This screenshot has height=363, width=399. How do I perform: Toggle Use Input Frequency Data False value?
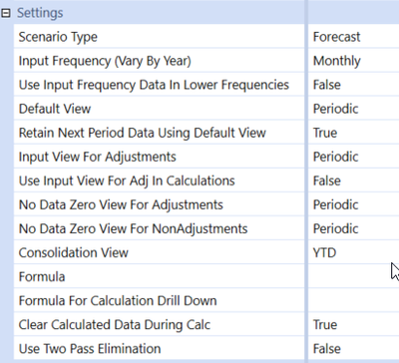pyautogui.click(x=354, y=85)
